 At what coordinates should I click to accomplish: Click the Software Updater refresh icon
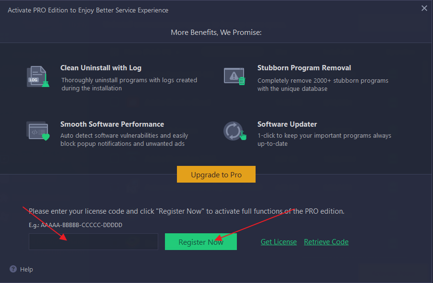234,131
